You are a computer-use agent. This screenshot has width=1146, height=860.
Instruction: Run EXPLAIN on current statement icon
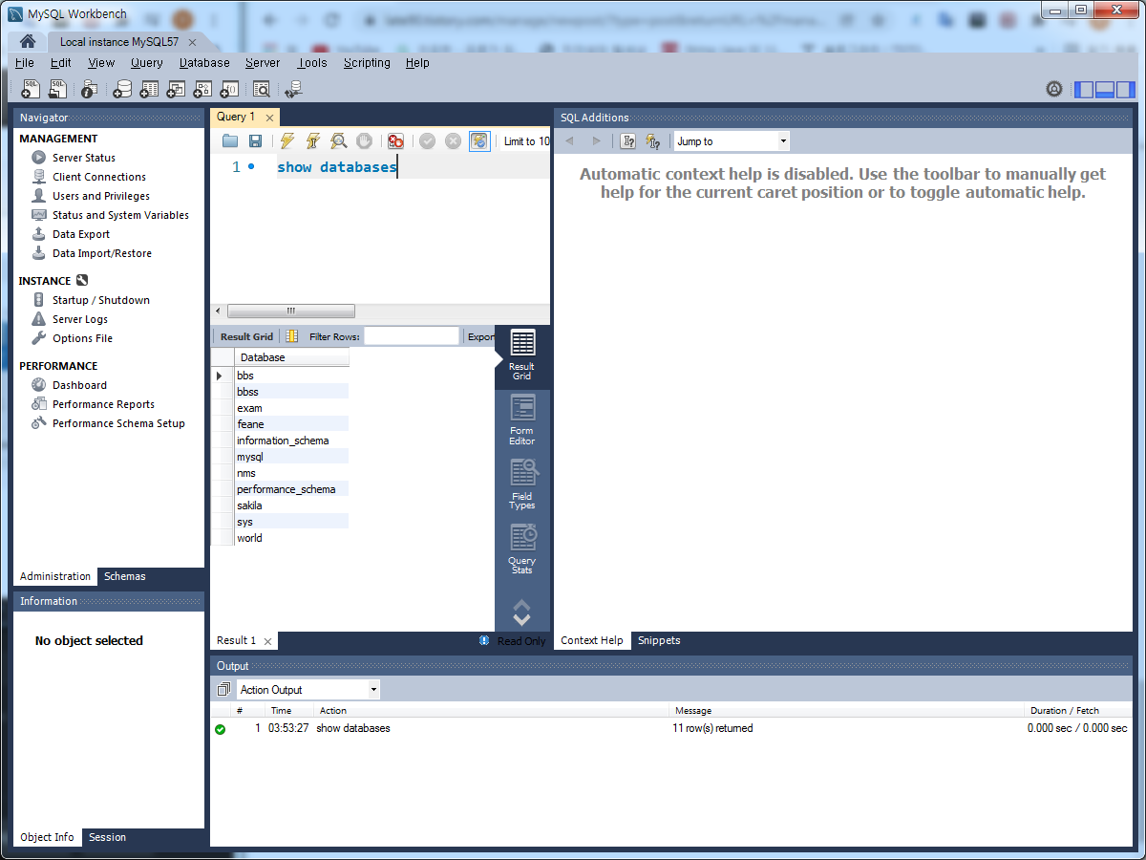coord(338,141)
